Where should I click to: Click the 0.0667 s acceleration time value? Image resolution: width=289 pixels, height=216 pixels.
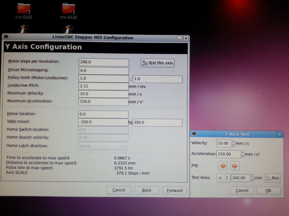coord(122,158)
